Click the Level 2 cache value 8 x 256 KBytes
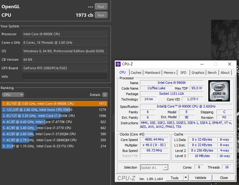 202,150
